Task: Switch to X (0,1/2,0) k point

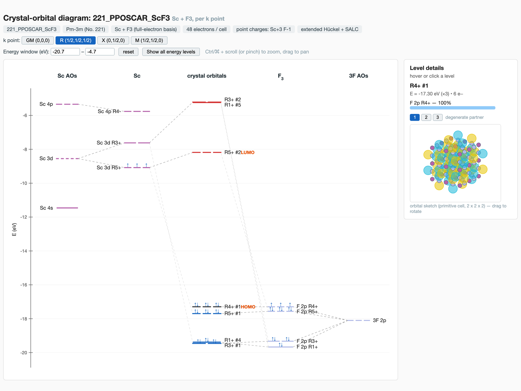Action: (x=113, y=40)
